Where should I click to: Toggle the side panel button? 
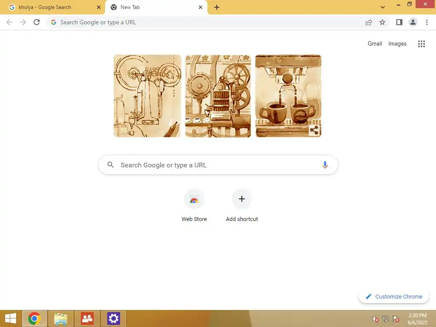399,22
